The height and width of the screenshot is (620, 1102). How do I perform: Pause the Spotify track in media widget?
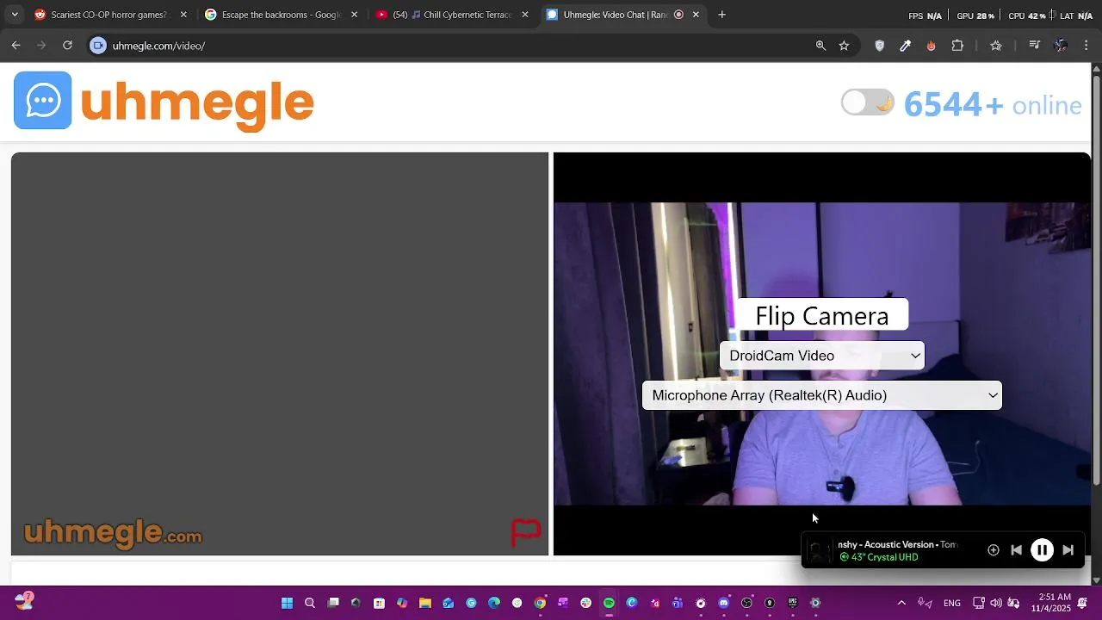click(1042, 550)
